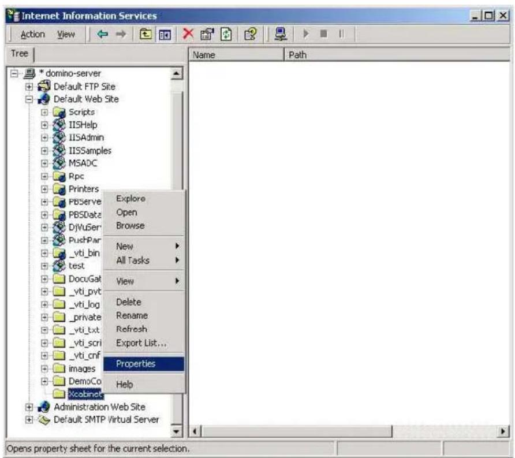The height and width of the screenshot is (458, 515).
Task: Click the Default Web Site globe icon
Action: pyautogui.click(x=44, y=99)
